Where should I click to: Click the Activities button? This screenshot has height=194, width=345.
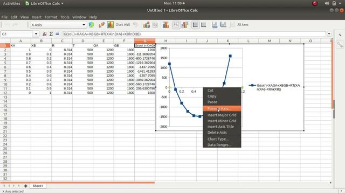pos(11,3)
